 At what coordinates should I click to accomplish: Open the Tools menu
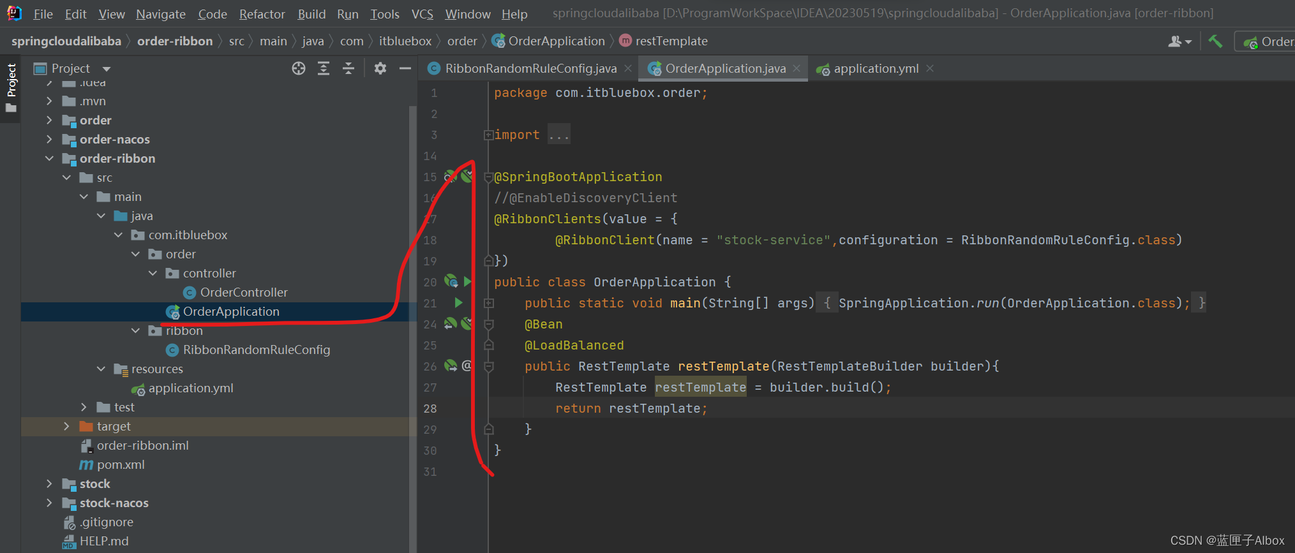[385, 14]
